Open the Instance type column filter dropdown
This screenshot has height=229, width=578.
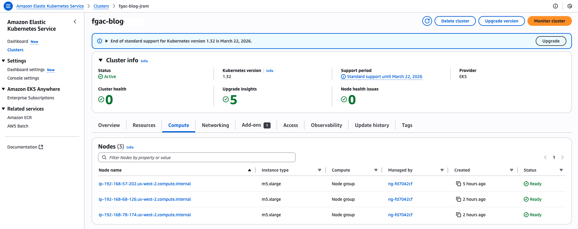tap(319, 170)
